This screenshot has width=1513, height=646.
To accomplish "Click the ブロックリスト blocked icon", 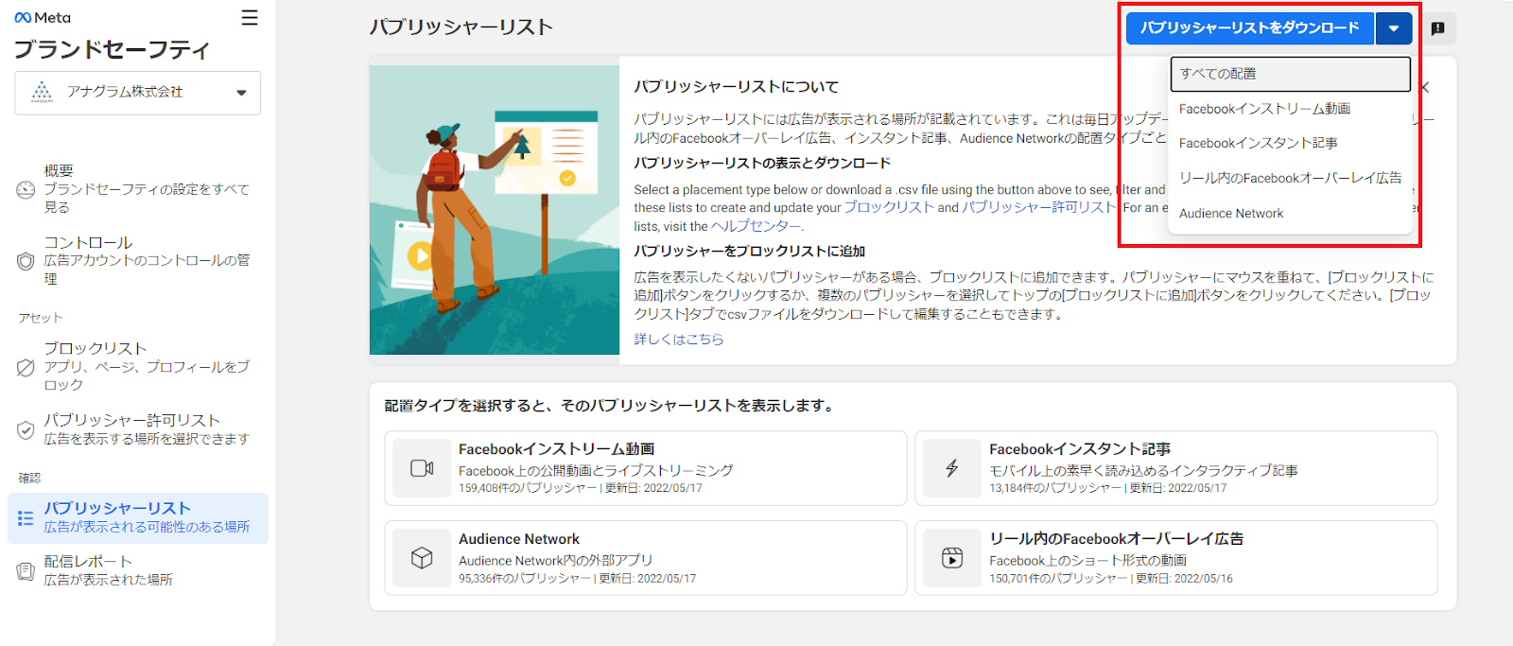I will [26, 367].
